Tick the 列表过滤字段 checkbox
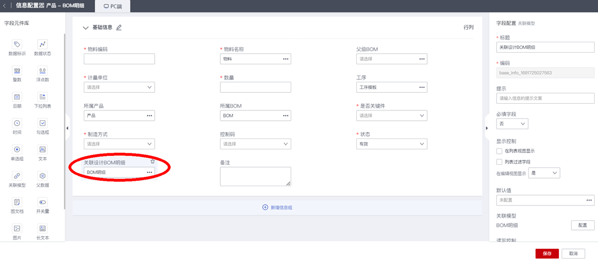The image size is (598, 262). click(499, 162)
